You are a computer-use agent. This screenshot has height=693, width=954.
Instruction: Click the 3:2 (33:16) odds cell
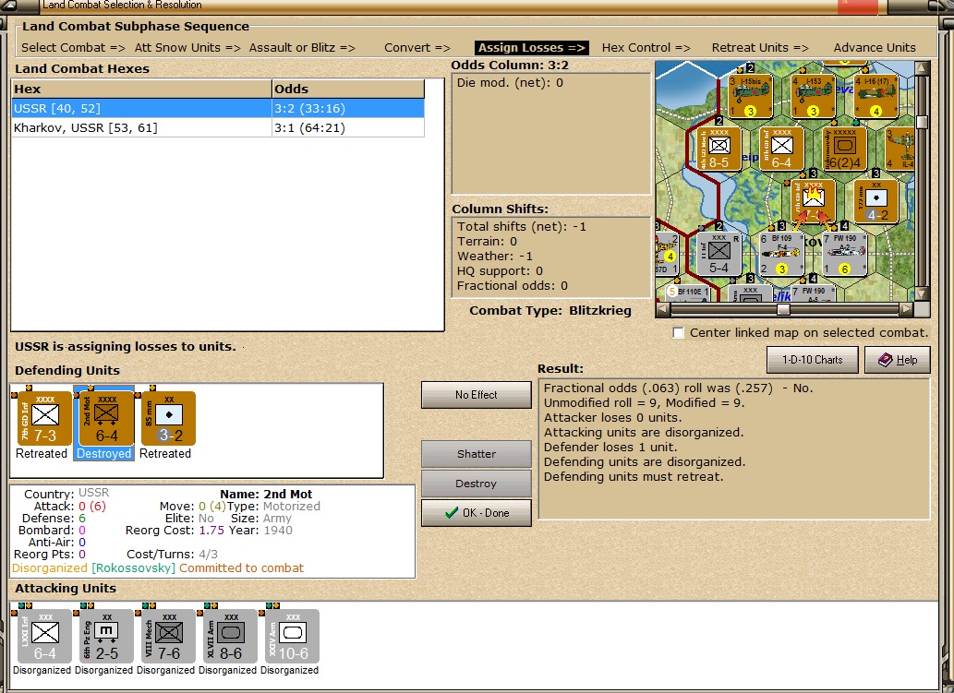(x=348, y=108)
